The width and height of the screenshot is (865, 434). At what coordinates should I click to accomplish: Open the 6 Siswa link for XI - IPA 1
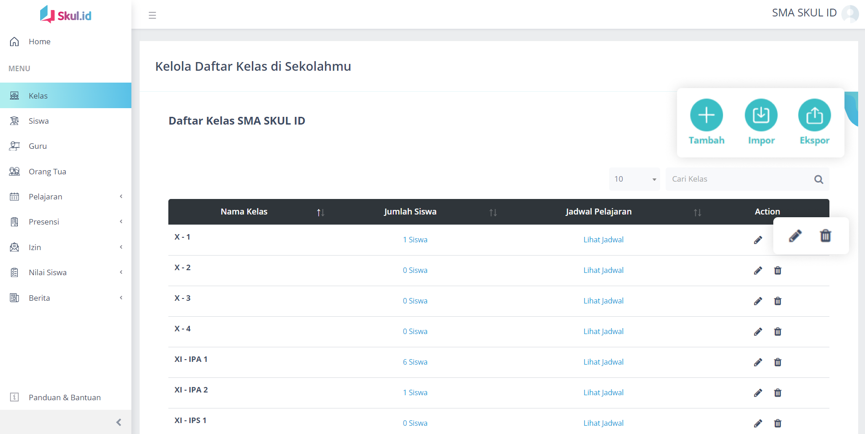click(415, 362)
